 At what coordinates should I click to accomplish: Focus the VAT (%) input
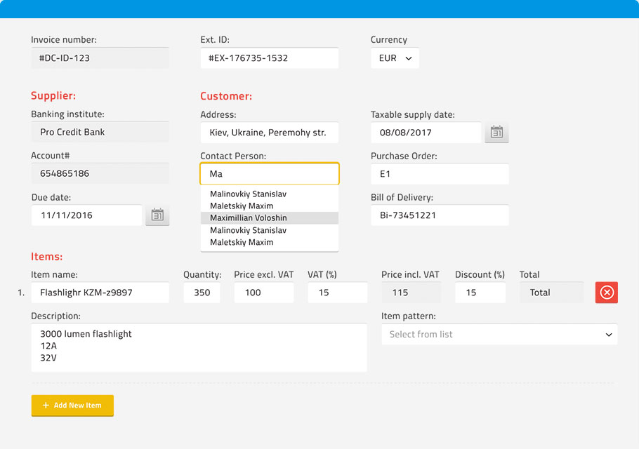point(338,293)
